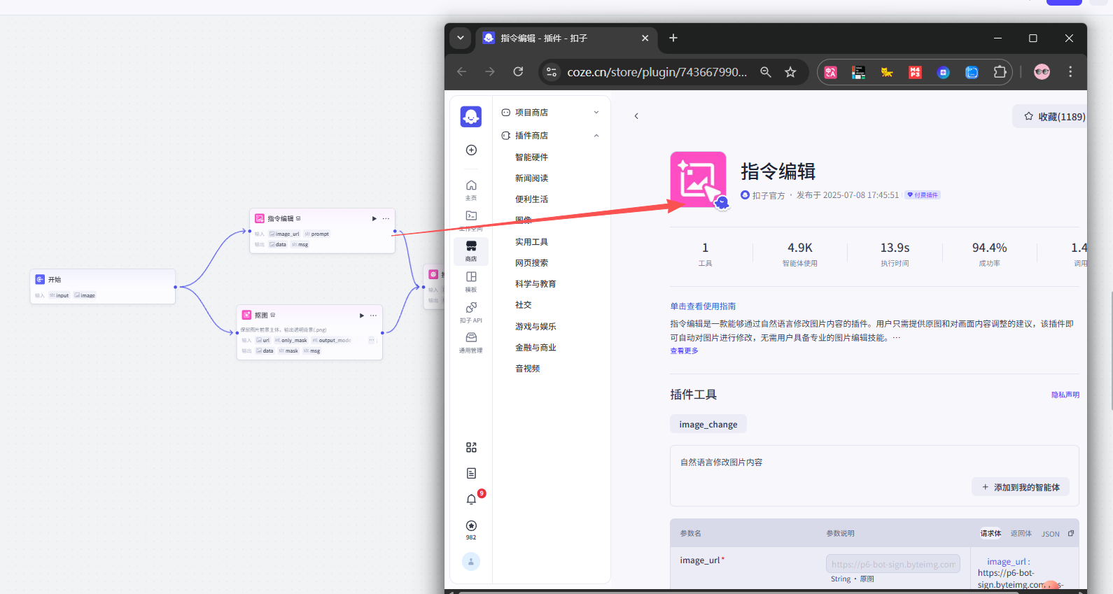
Task: Open the three-dot menu of the 指令编辑 node
Action: tap(386, 219)
